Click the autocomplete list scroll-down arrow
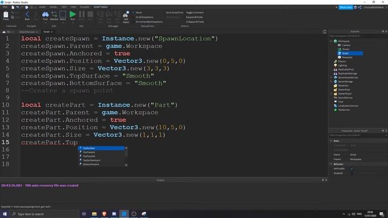This screenshot has height=218, width=388. (x=126, y=165)
